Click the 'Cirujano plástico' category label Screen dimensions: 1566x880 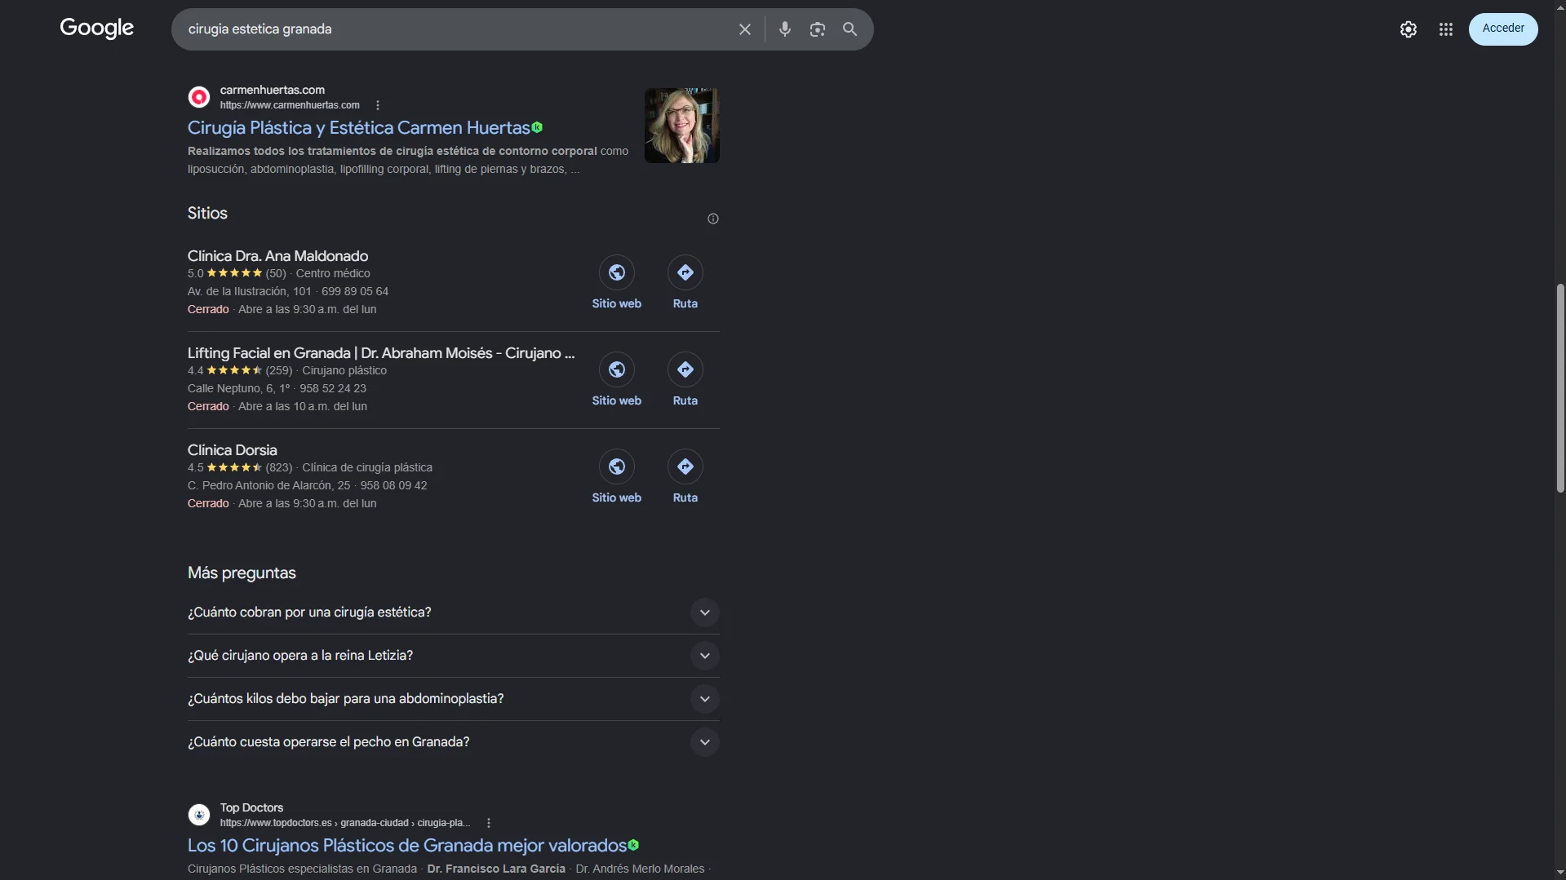(x=344, y=370)
